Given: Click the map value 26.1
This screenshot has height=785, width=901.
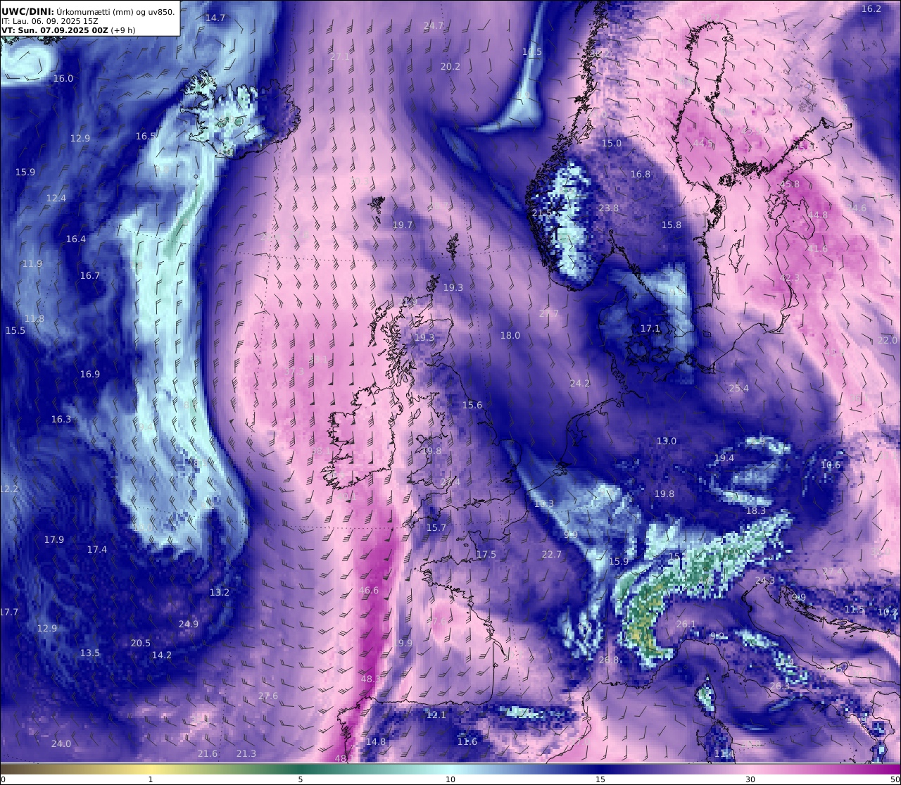Looking at the screenshot, I should pos(686,624).
